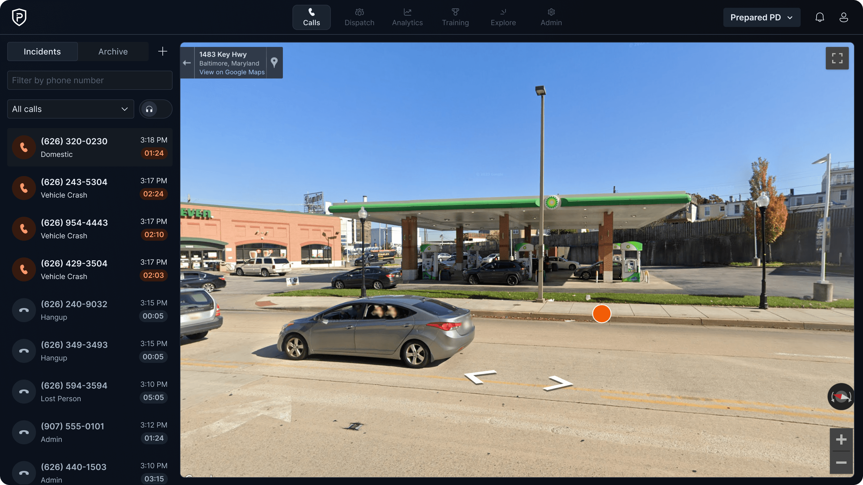The width and height of the screenshot is (863, 485).
Task: Select the Domestic call (626) 320-0230
Action: point(90,147)
